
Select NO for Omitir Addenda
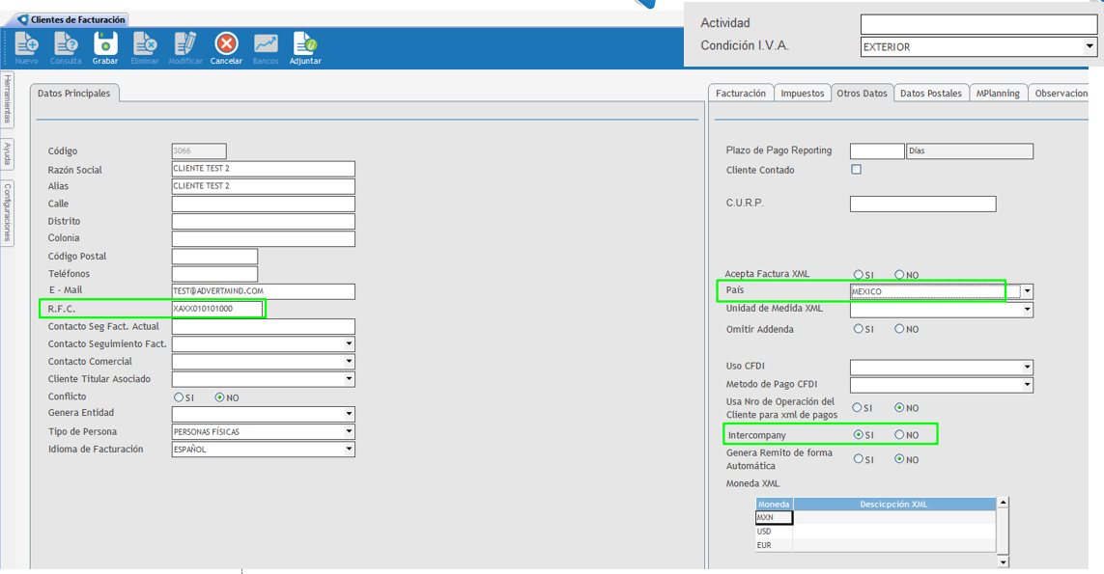pos(900,329)
